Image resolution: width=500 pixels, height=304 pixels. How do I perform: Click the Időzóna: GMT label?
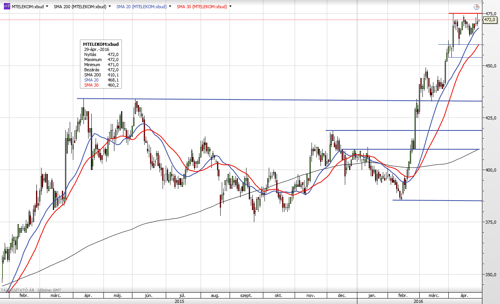tap(49, 290)
